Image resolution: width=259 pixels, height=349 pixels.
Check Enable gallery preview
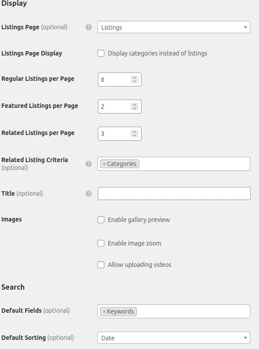point(101,220)
